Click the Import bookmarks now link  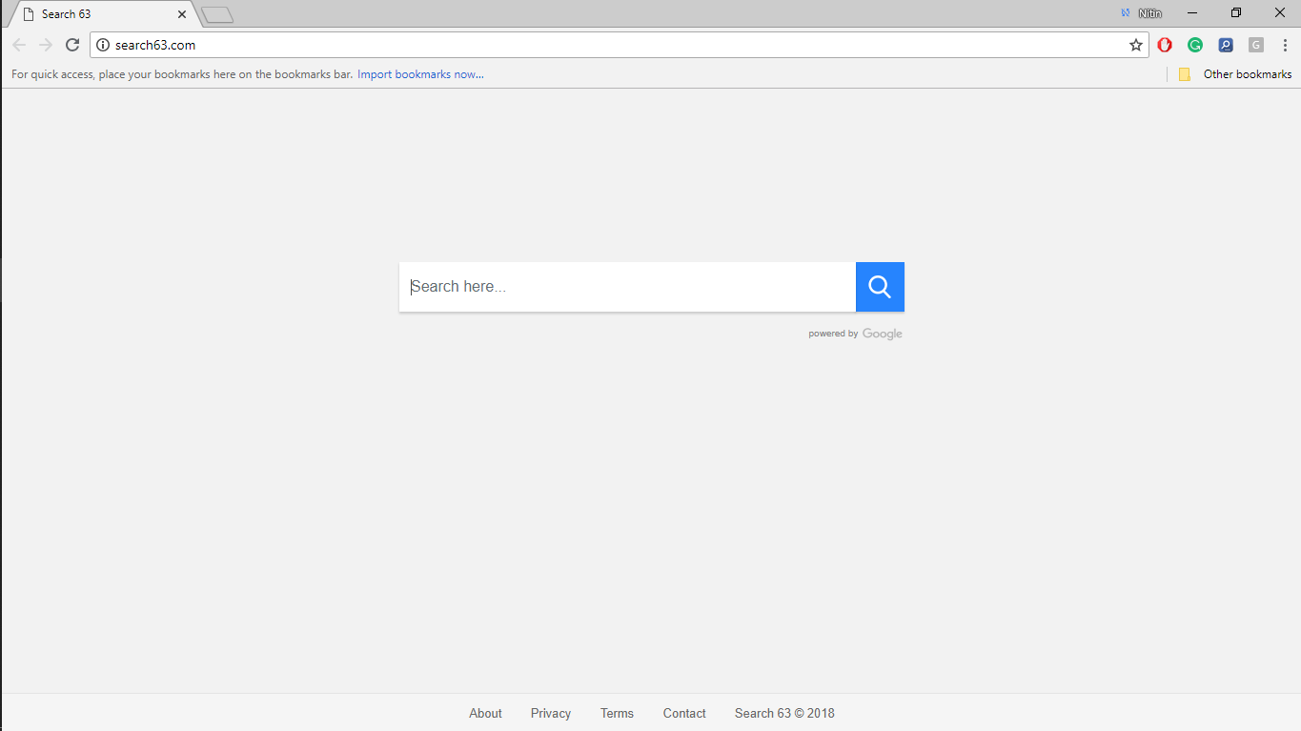tap(420, 73)
